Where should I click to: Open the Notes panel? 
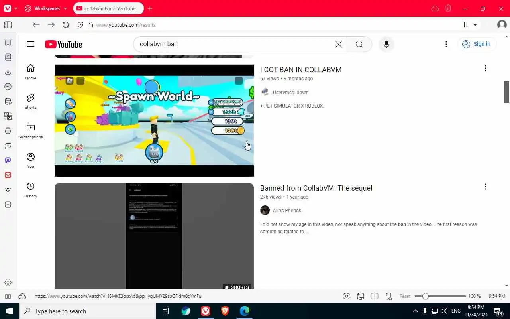click(8, 101)
